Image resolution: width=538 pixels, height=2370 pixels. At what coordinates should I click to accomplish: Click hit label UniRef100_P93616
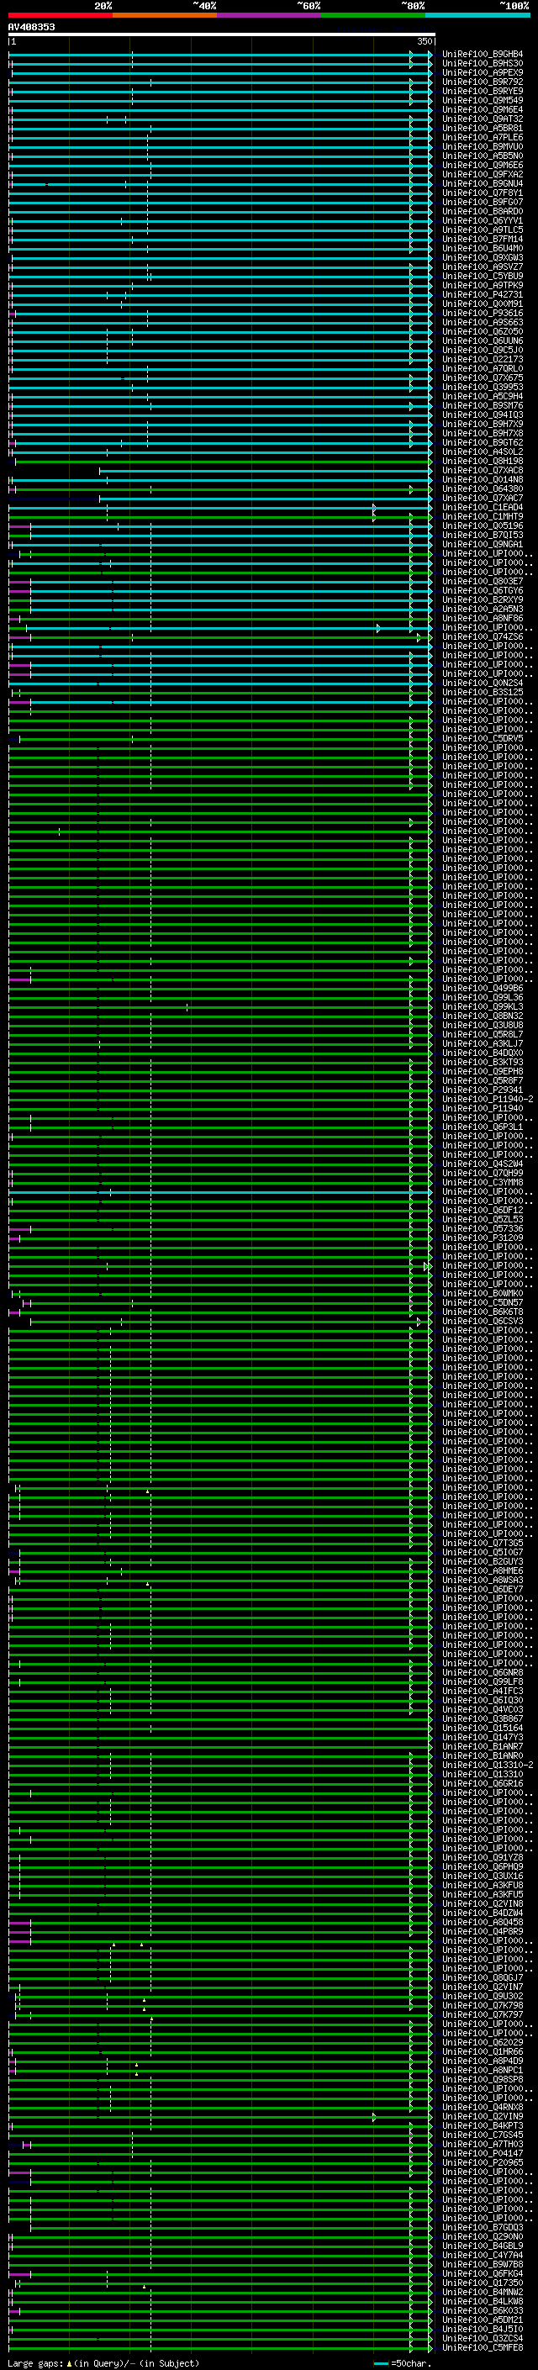[483, 313]
